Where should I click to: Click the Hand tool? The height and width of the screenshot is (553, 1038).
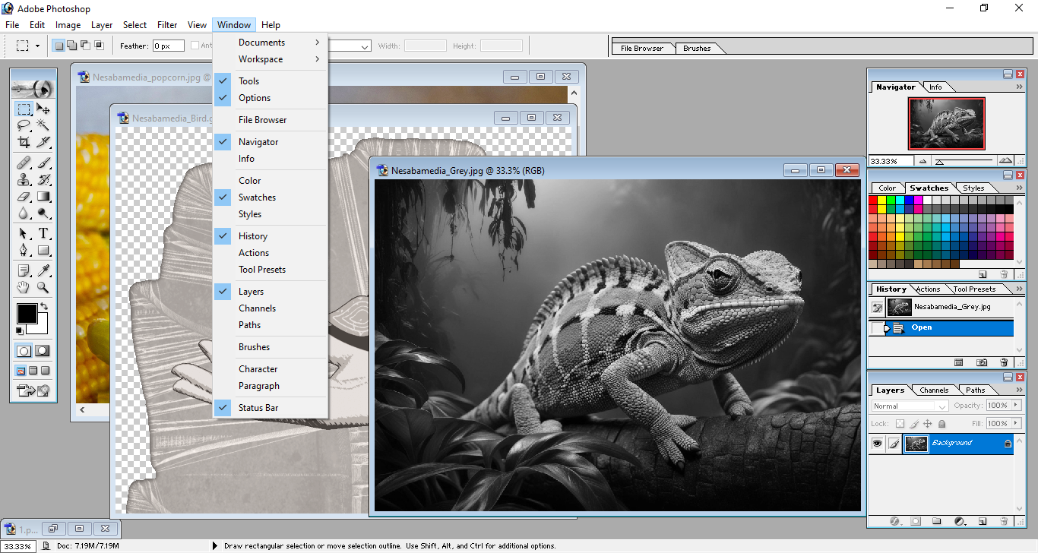[x=24, y=288]
